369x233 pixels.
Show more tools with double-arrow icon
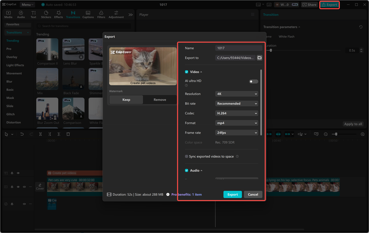point(131,15)
